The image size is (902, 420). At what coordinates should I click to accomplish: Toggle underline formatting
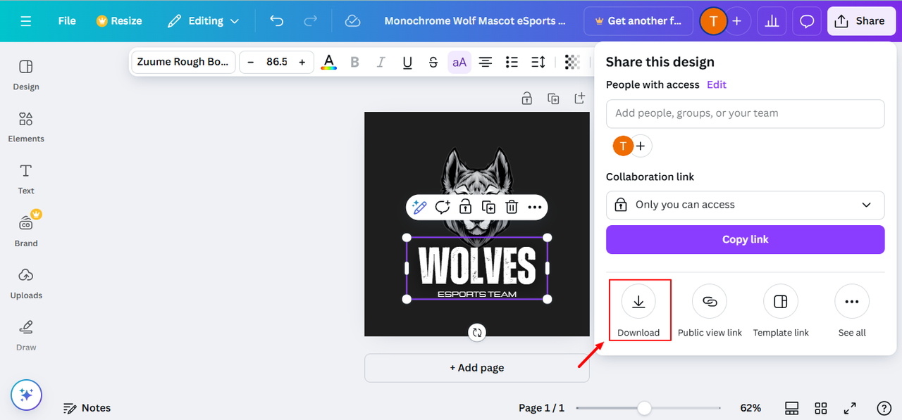click(407, 62)
